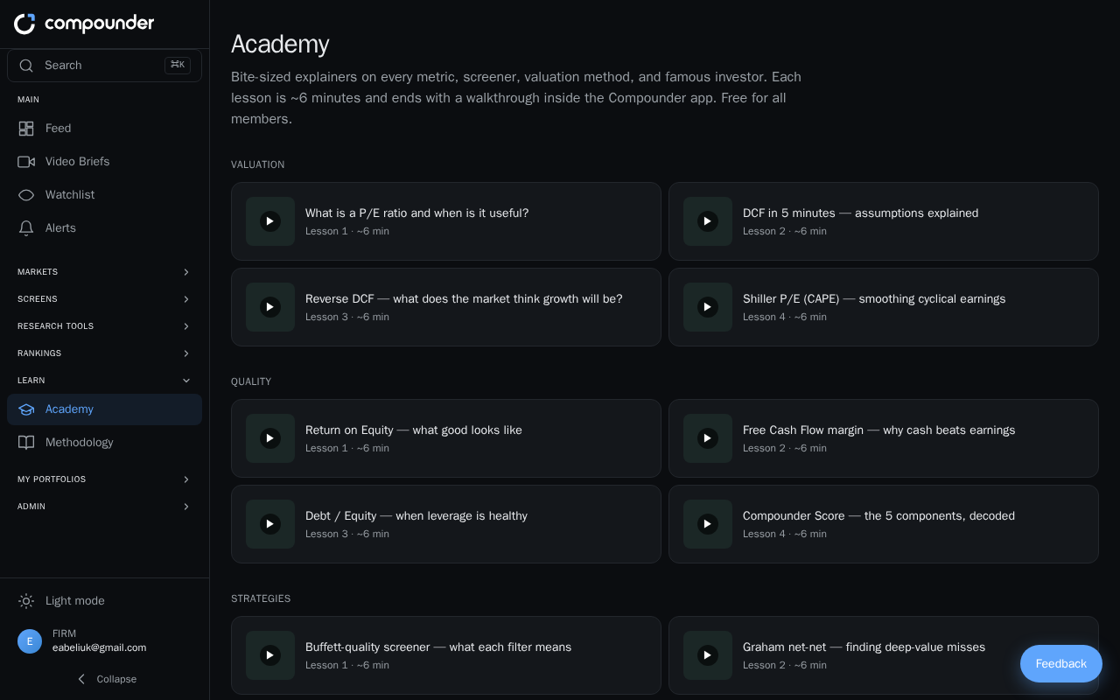Play the P/E ratio lesson

pos(270,221)
